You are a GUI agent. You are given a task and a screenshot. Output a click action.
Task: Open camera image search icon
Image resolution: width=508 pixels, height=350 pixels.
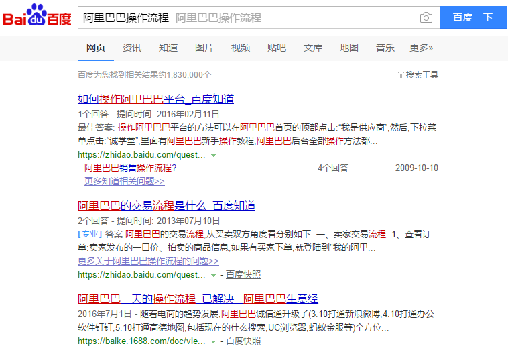coord(426,18)
